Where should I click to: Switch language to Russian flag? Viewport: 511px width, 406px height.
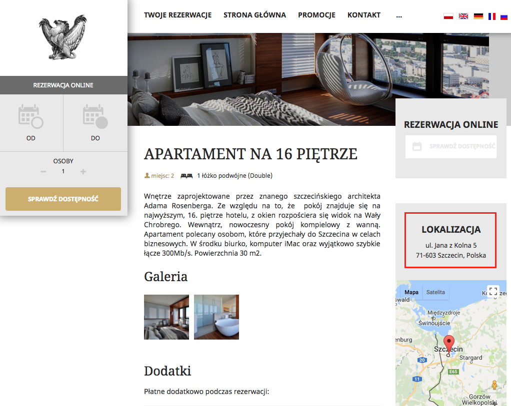coord(504,16)
